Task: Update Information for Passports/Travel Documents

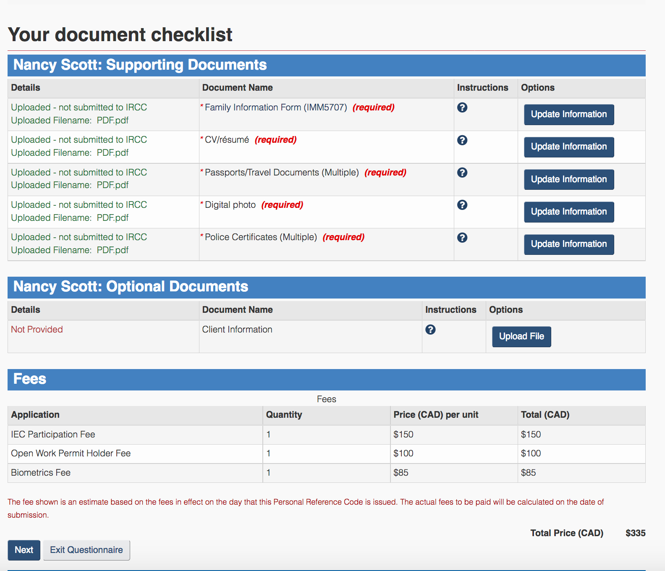Action: (x=569, y=179)
